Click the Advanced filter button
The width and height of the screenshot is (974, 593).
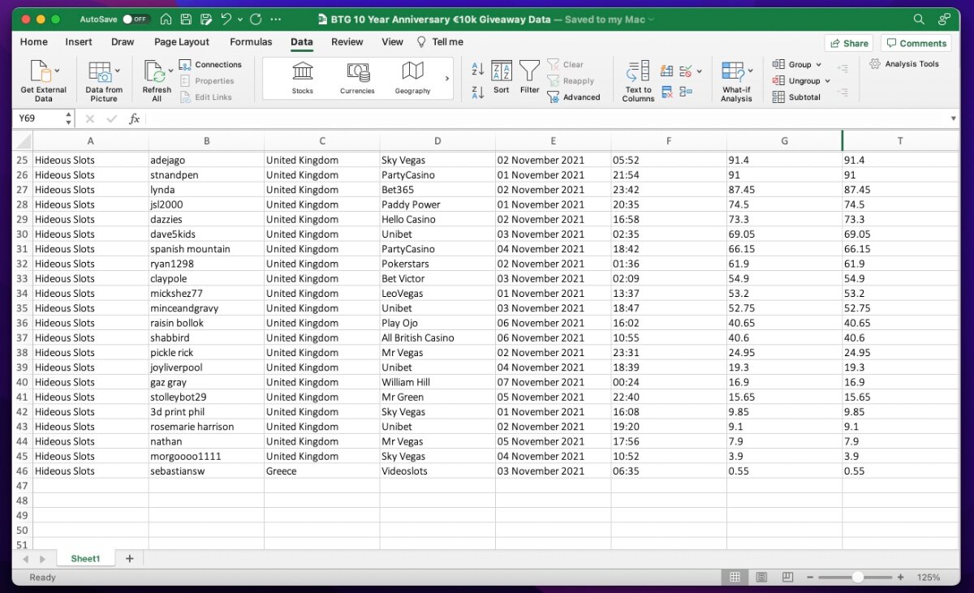(573, 97)
